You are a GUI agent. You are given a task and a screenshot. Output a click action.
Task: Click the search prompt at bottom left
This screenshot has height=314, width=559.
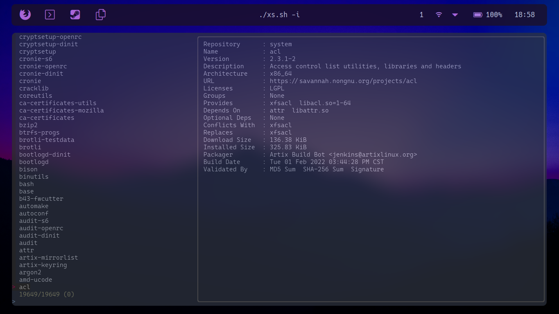[x=14, y=301]
